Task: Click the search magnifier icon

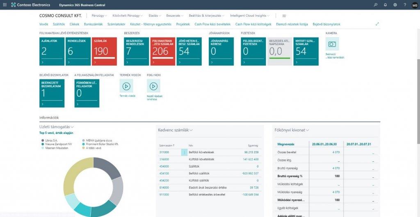Action: pyautogui.click(x=376, y=5)
